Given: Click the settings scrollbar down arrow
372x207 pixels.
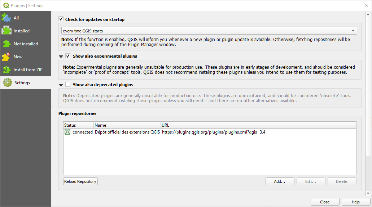Looking at the screenshot, I should (x=368, y=193).
